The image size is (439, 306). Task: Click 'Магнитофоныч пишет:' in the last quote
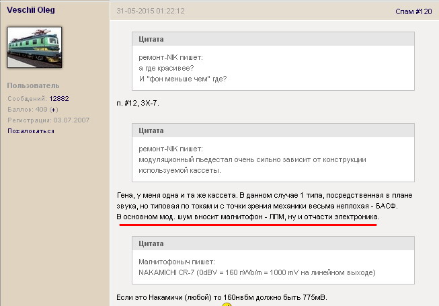click(176, 260)
